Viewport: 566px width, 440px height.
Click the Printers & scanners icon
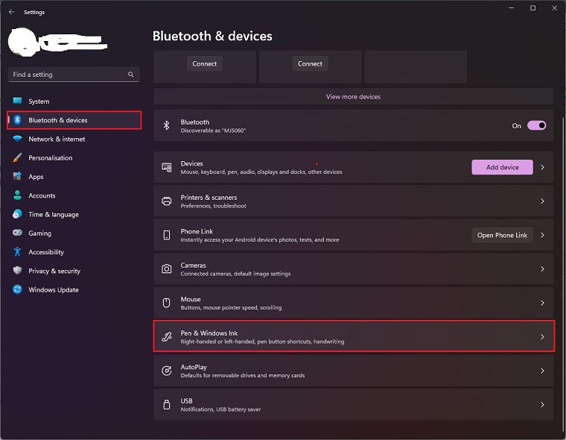point(167,201)
